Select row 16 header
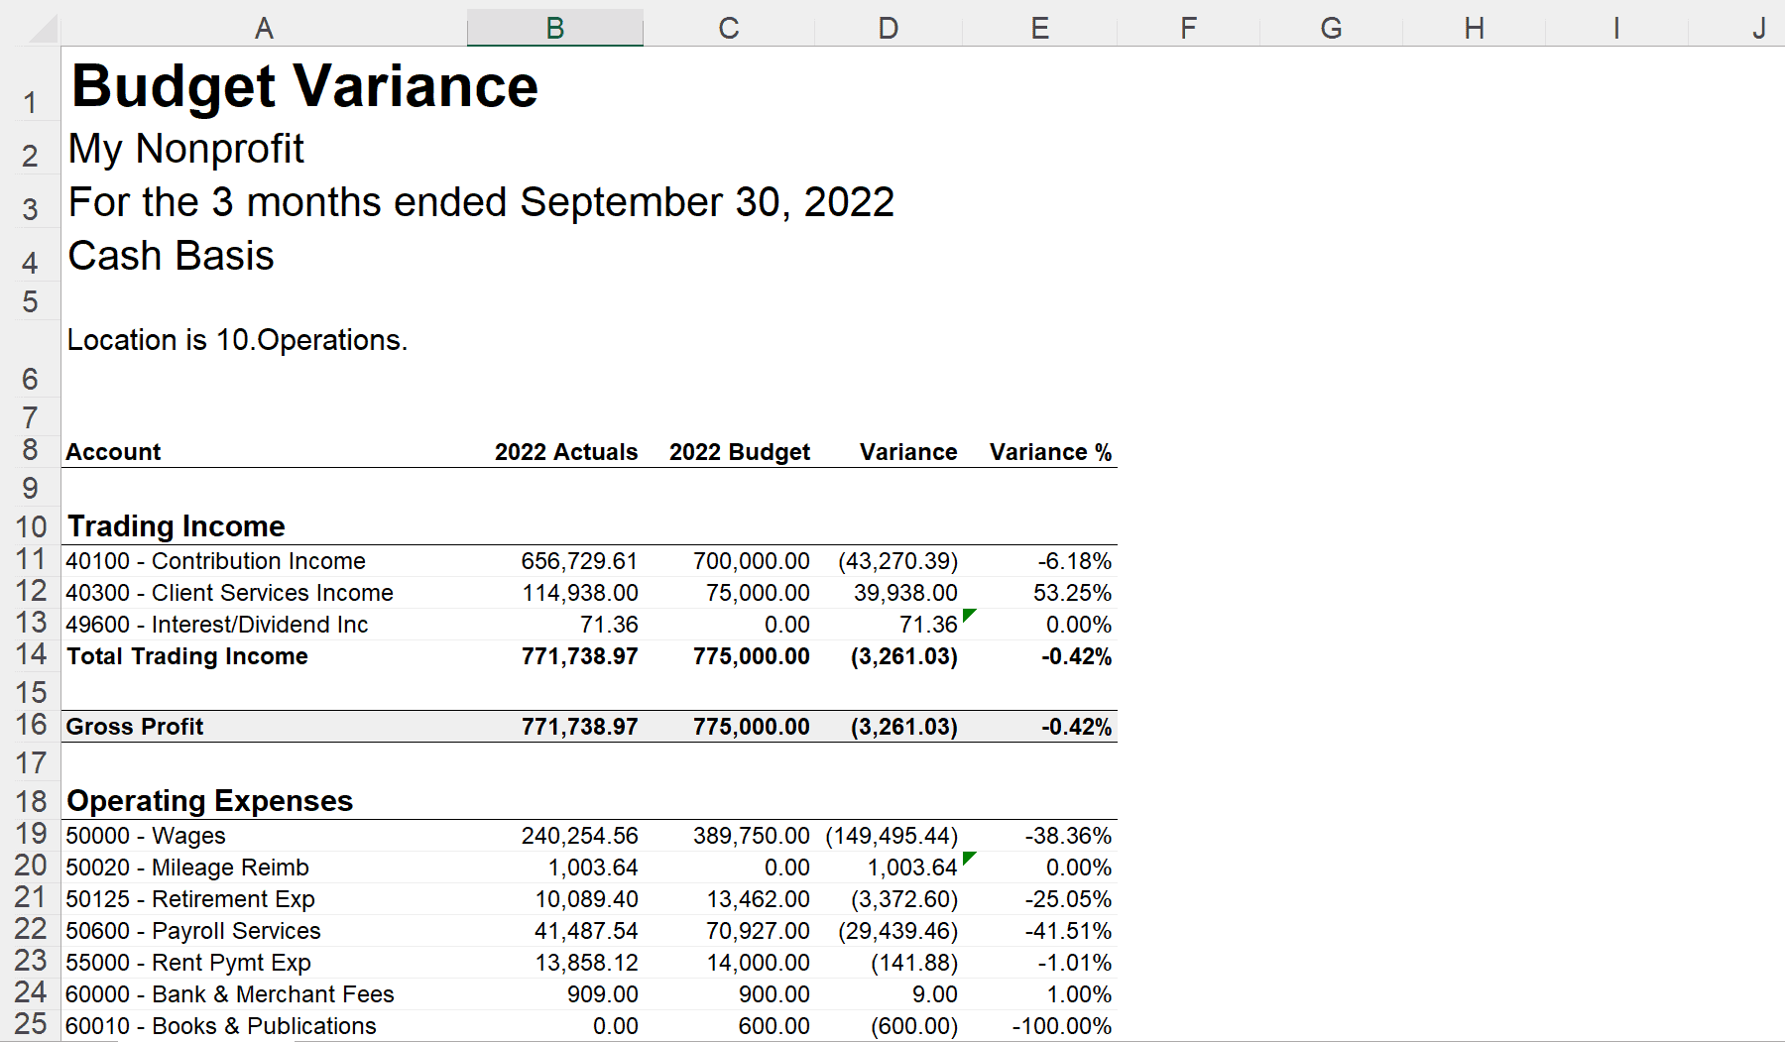The height and width of the screenshot is (1042, 1785). [31, 726]
